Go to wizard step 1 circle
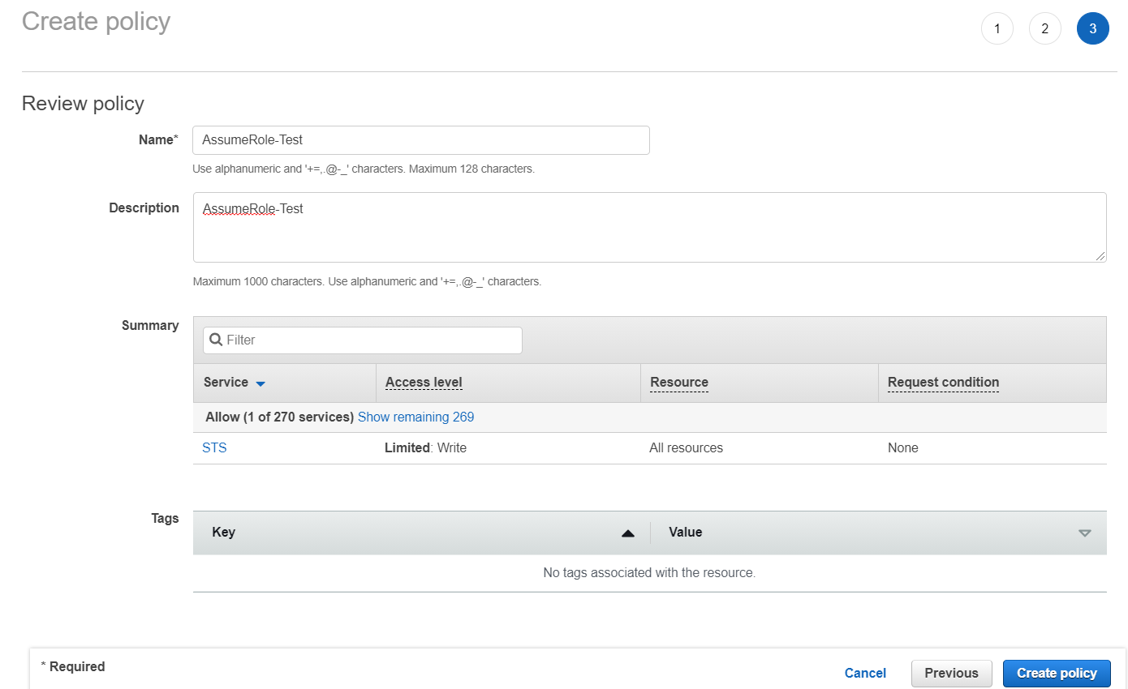 point(997,29)
